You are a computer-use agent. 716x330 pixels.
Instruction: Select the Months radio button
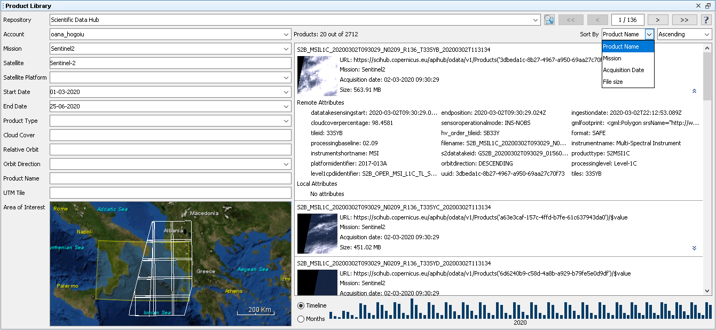tap(301, 319)
